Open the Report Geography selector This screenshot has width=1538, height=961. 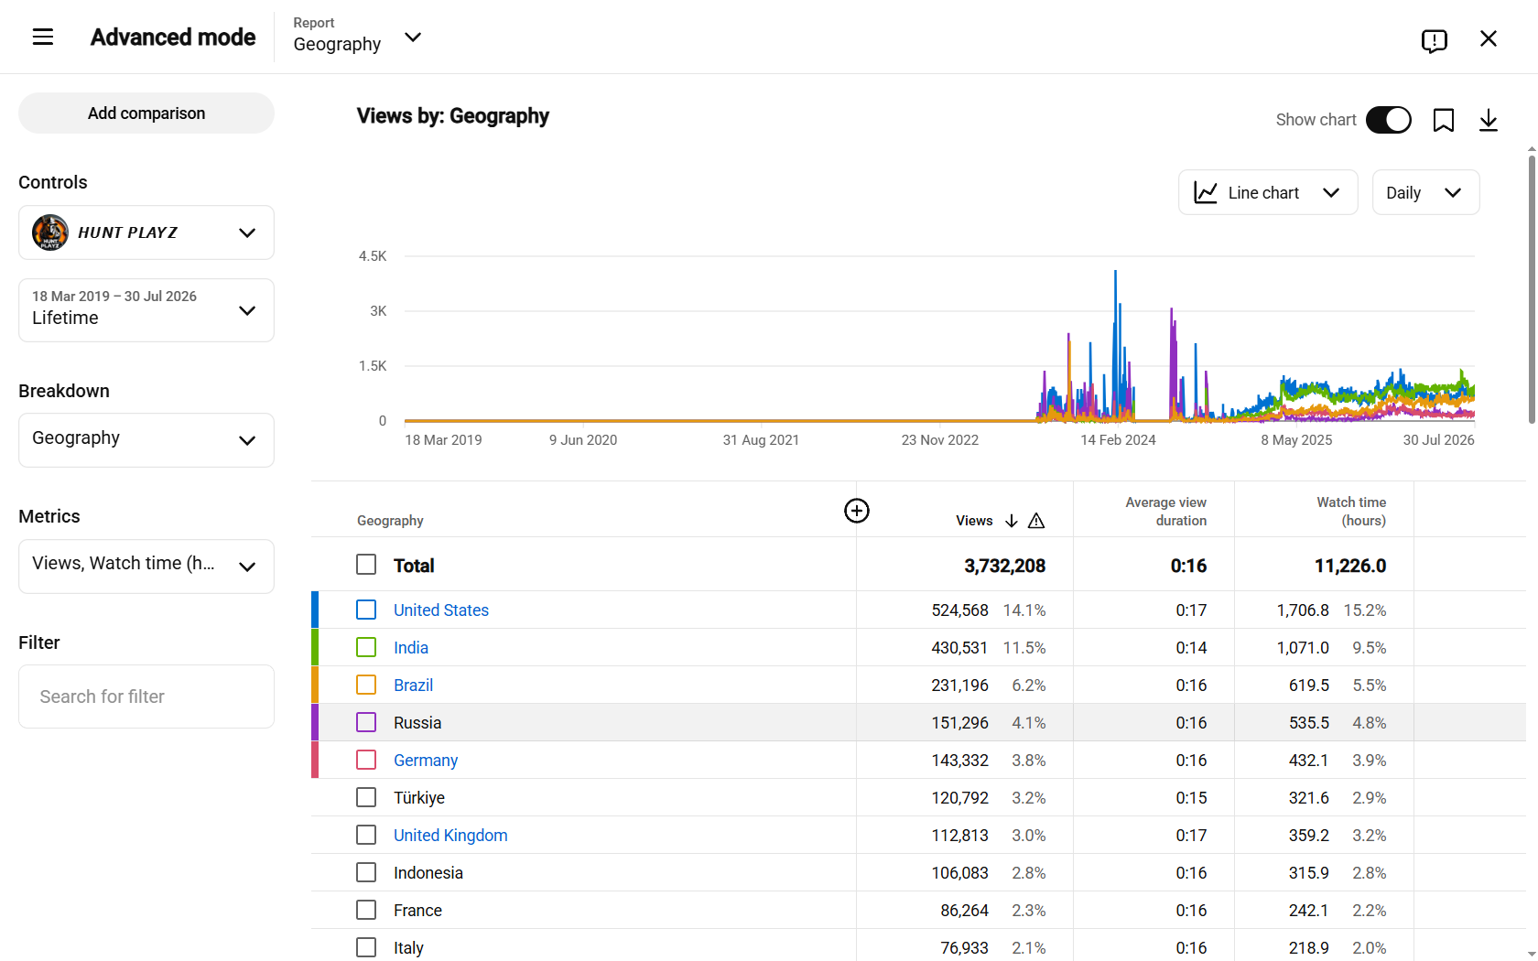coord(357,37)
